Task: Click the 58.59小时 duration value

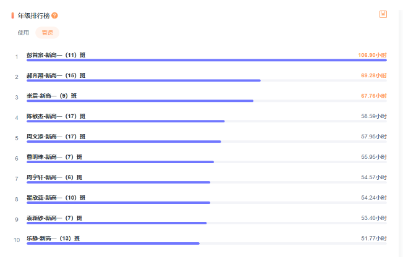Action: click(373, 116)
